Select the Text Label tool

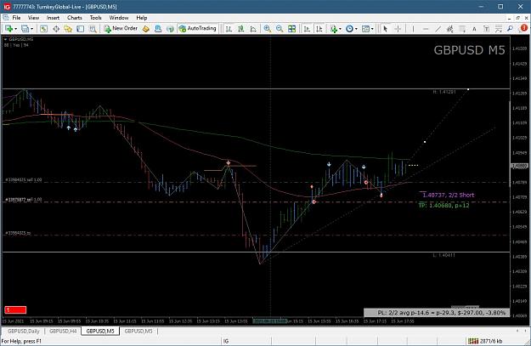(486, 29)
